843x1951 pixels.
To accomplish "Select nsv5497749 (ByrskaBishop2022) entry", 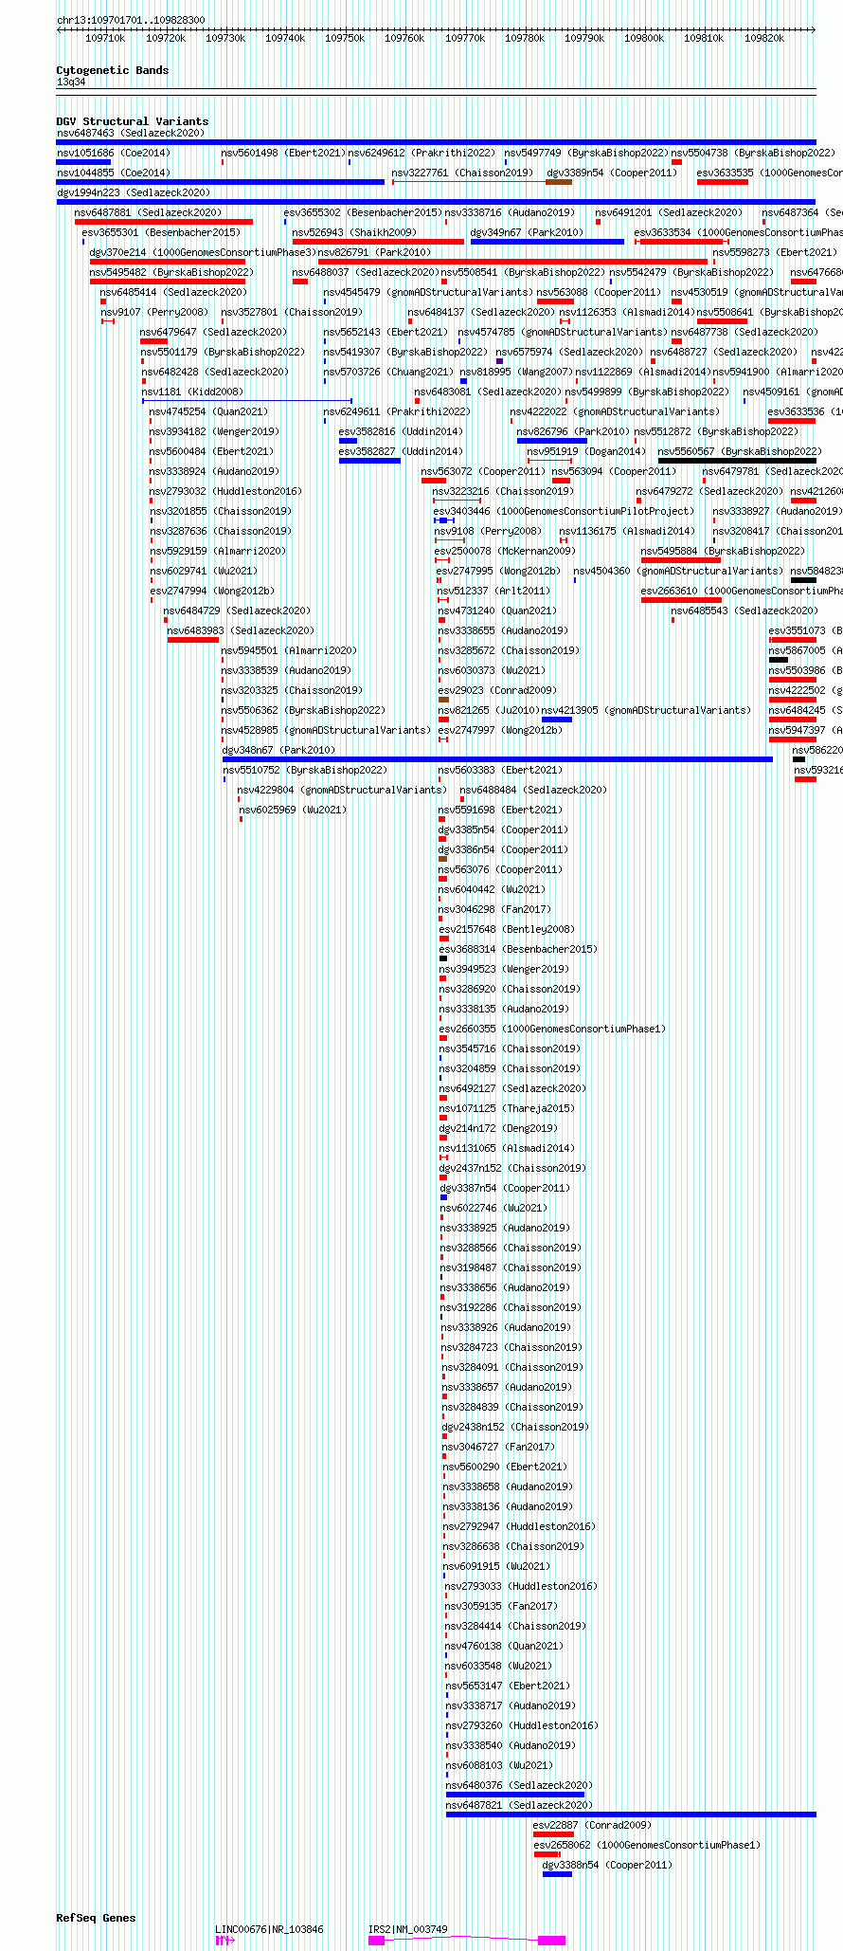I will coord(585,153).
